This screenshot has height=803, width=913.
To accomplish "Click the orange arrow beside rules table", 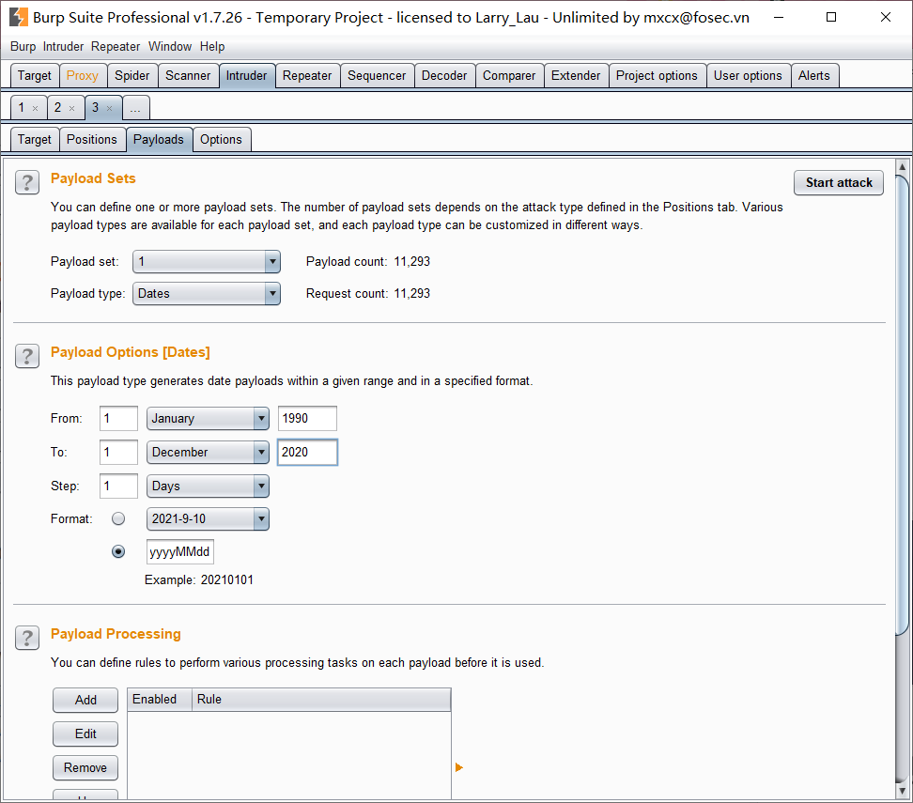I will click(458, 767).
